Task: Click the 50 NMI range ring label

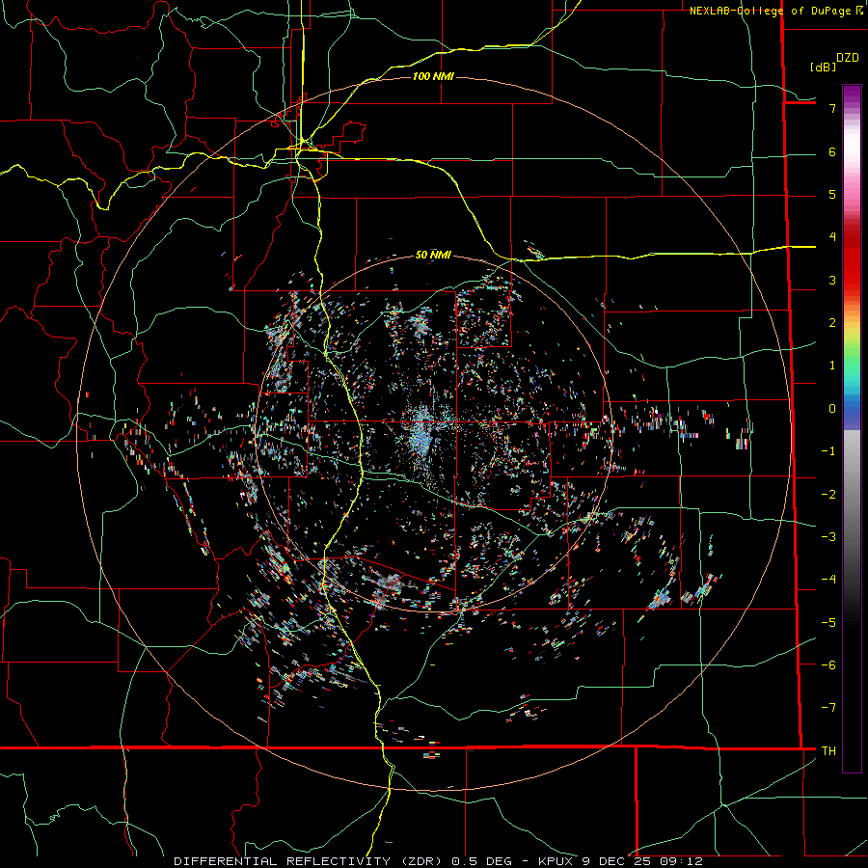Action: (433, 255)
